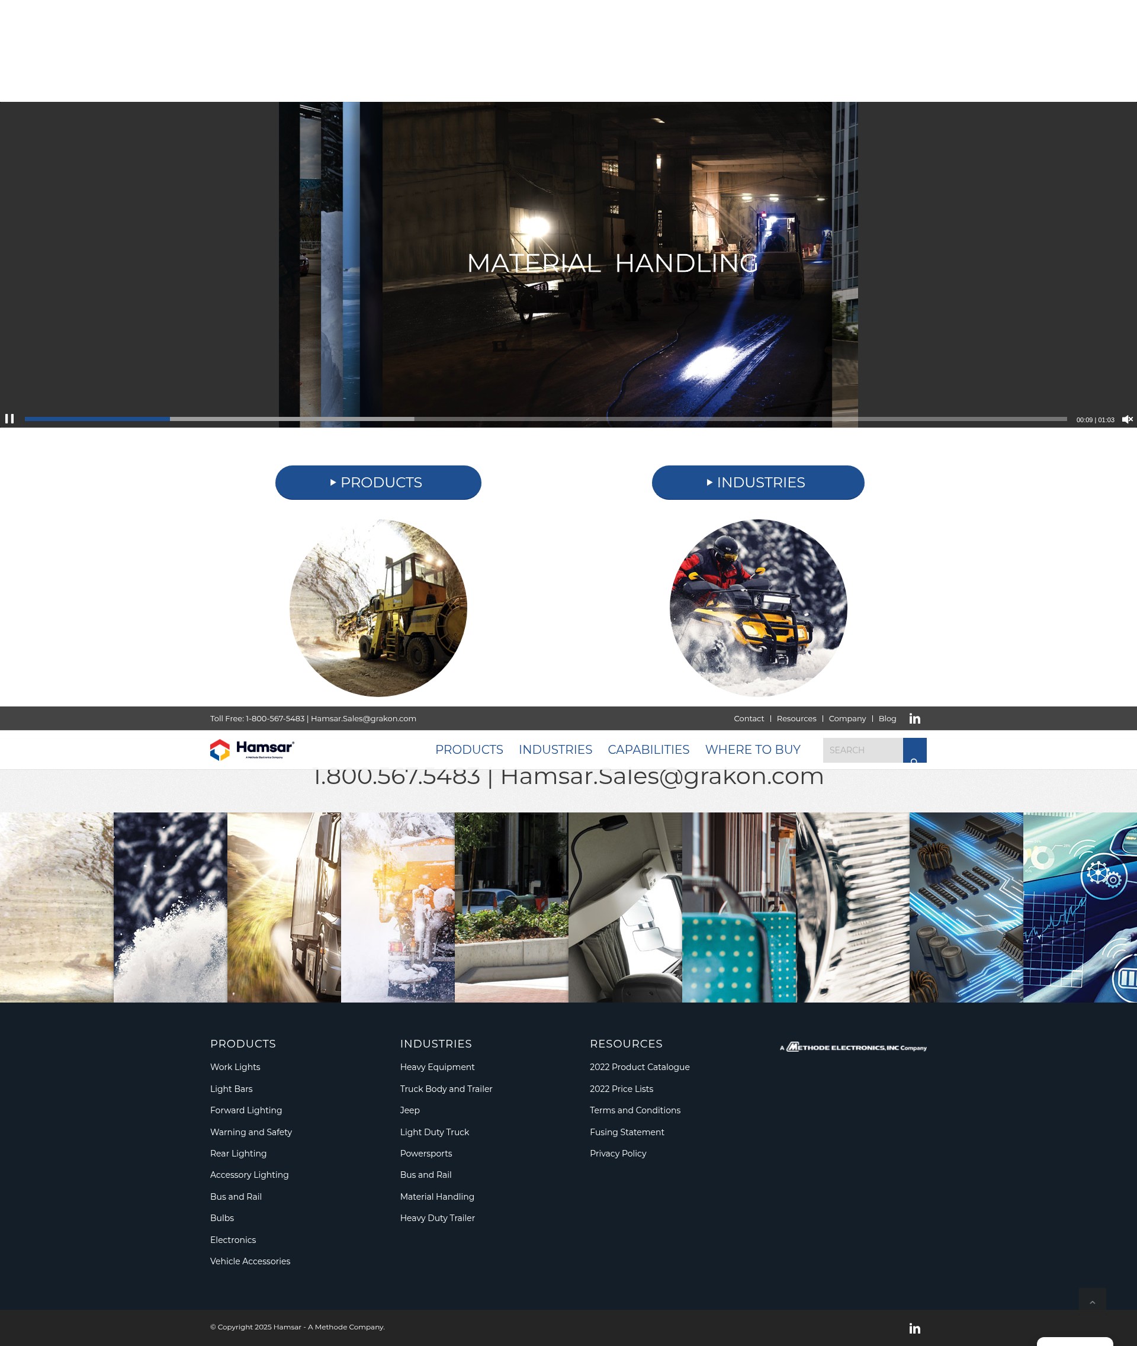Image resolution: width=1137 pixels, height=1346 pixels.
Task: Open Light Bars footer link
Action: tap(232, 1089)
